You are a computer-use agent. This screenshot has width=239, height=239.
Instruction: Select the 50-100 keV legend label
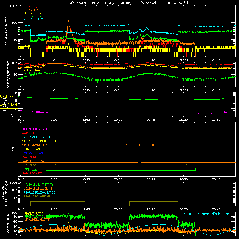click(x=34, y=19)
